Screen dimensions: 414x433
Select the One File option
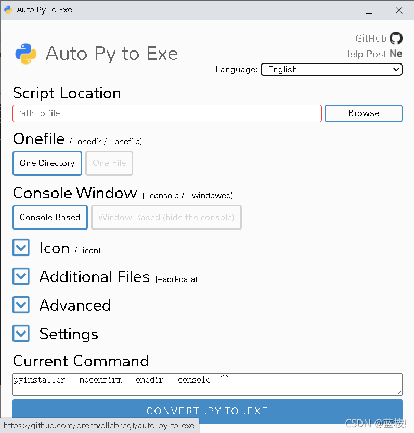click(x=109, y=163)
